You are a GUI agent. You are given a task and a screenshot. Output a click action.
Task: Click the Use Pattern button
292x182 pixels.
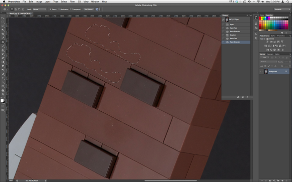point(89,10)
